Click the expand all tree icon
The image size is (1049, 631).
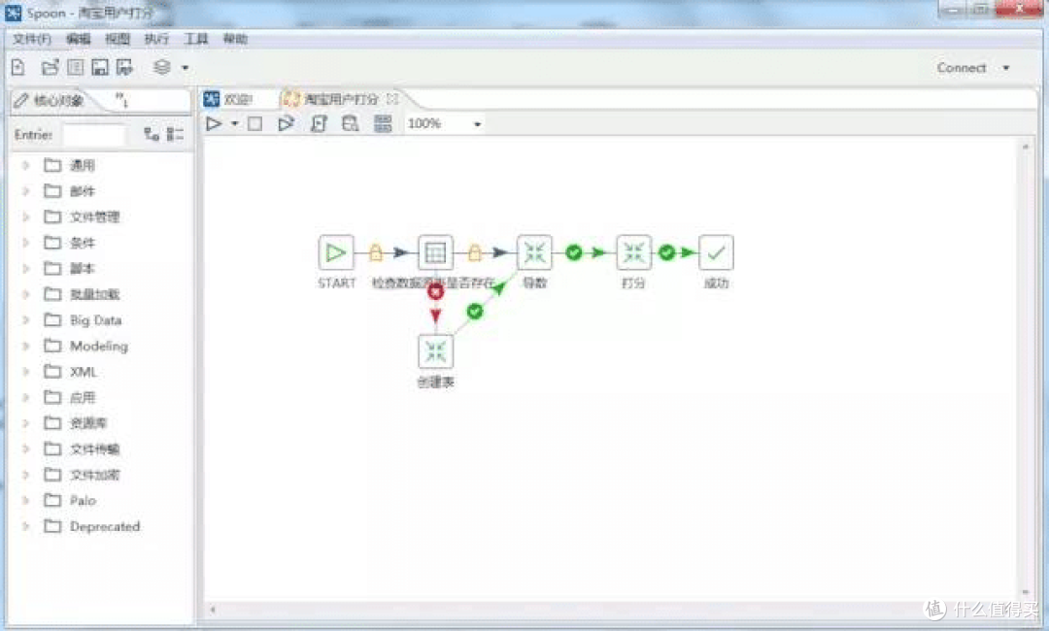click(x=152, y=134)
